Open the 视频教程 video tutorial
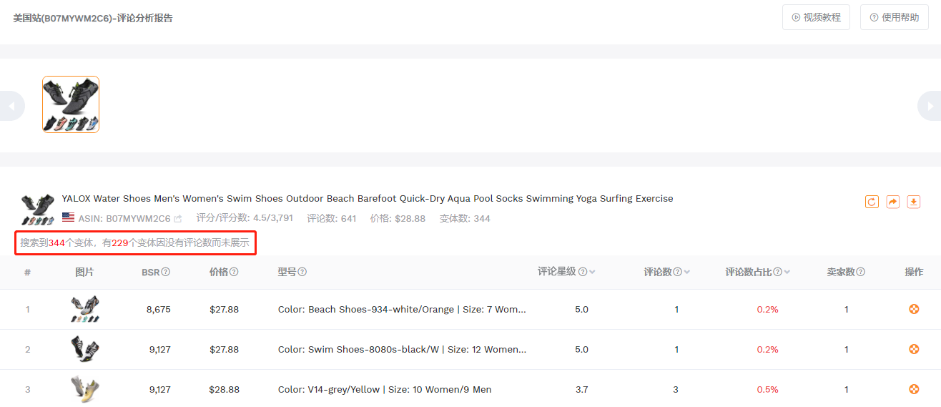This screenshot has width=941, height=407. point(816,17)
